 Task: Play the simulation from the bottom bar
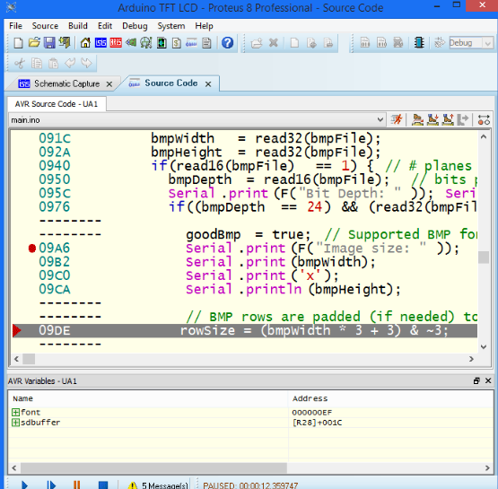click(x=24, y=485)
